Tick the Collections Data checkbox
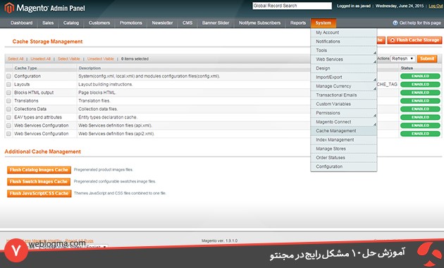The width and height of the screenshot is (444, 268). (x=8, y=109)
